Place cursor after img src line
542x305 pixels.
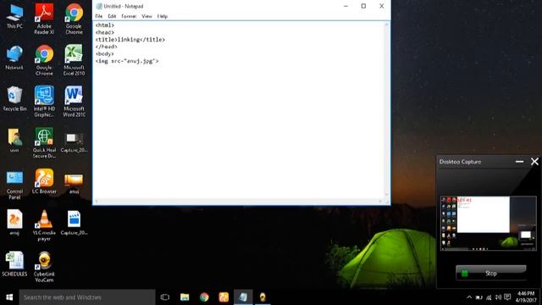click(x=159, y=61)
